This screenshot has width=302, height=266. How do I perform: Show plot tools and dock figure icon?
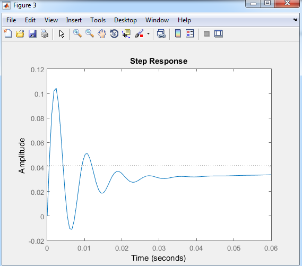[x=219, y=33]
